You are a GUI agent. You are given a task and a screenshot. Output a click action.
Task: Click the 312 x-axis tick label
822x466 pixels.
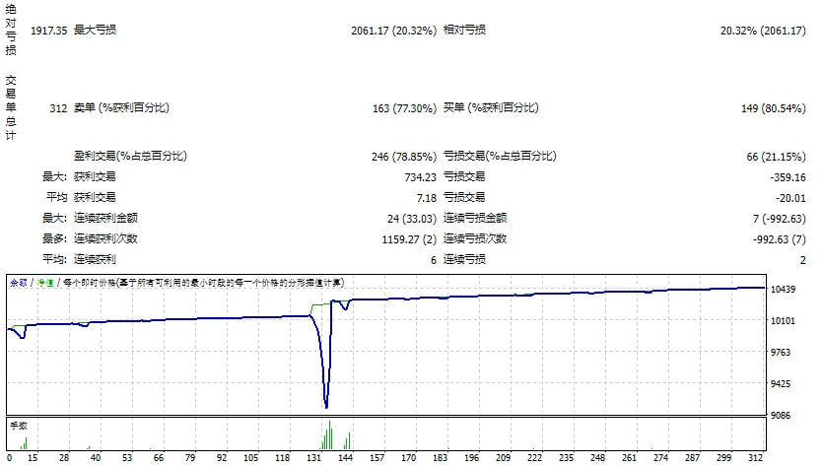[755, 457]
